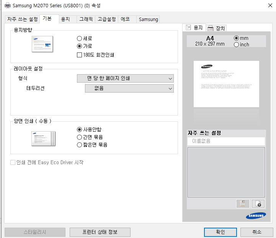Open the Samsung tab

[149, 20]
